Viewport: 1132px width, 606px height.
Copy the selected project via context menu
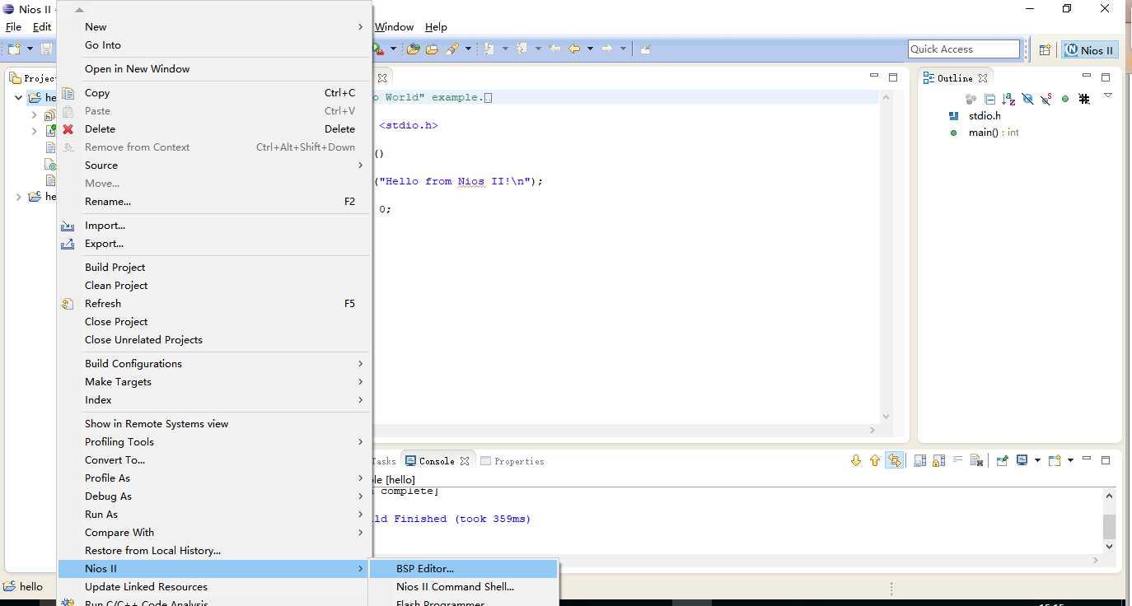pyautogui.click(x=213, y=93)
